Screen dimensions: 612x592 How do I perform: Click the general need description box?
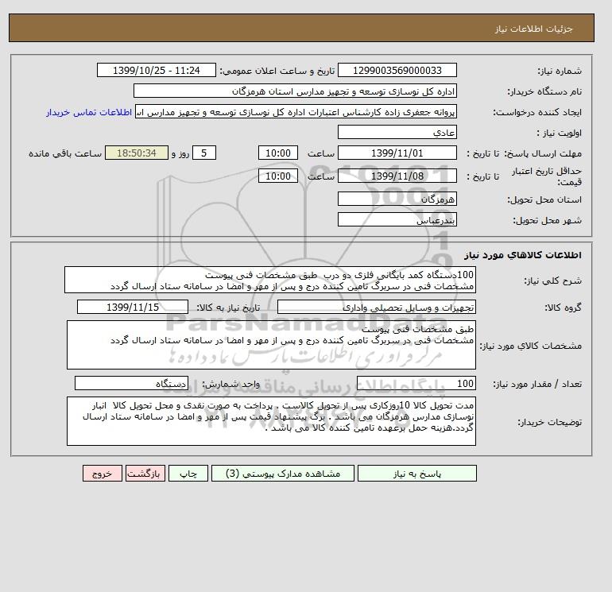pyautogui.click(x=270, y=281)
